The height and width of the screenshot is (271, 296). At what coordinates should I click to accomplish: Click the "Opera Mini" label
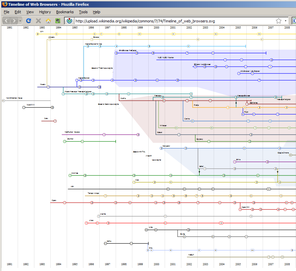tap(245, 207)
